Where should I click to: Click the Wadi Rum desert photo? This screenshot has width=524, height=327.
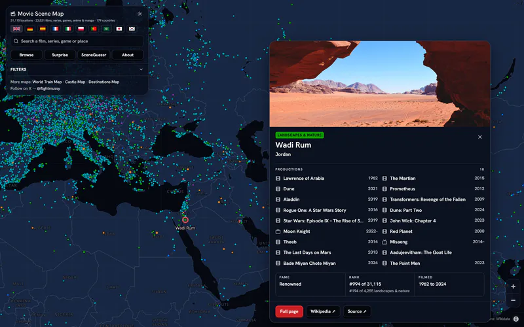[x=380, y=84]
